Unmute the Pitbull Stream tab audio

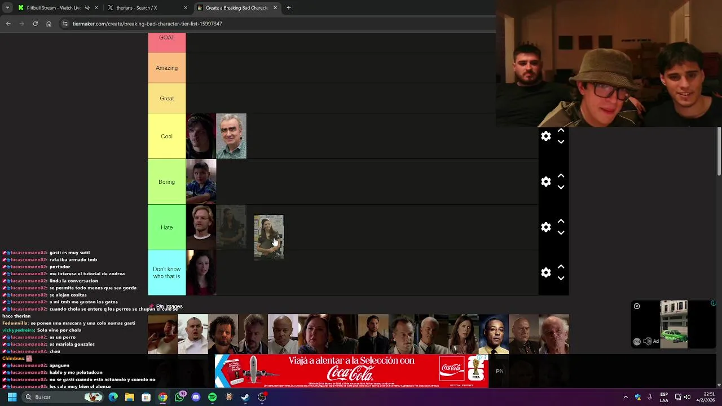pos(87,8)
